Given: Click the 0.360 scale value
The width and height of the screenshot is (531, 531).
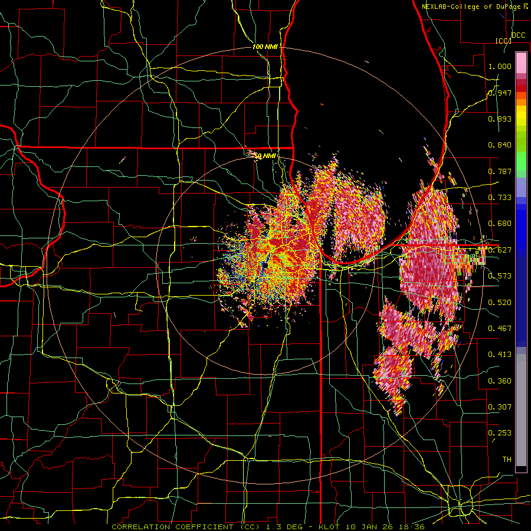Looking at the screenshot, I should click(x=500, y=381).
